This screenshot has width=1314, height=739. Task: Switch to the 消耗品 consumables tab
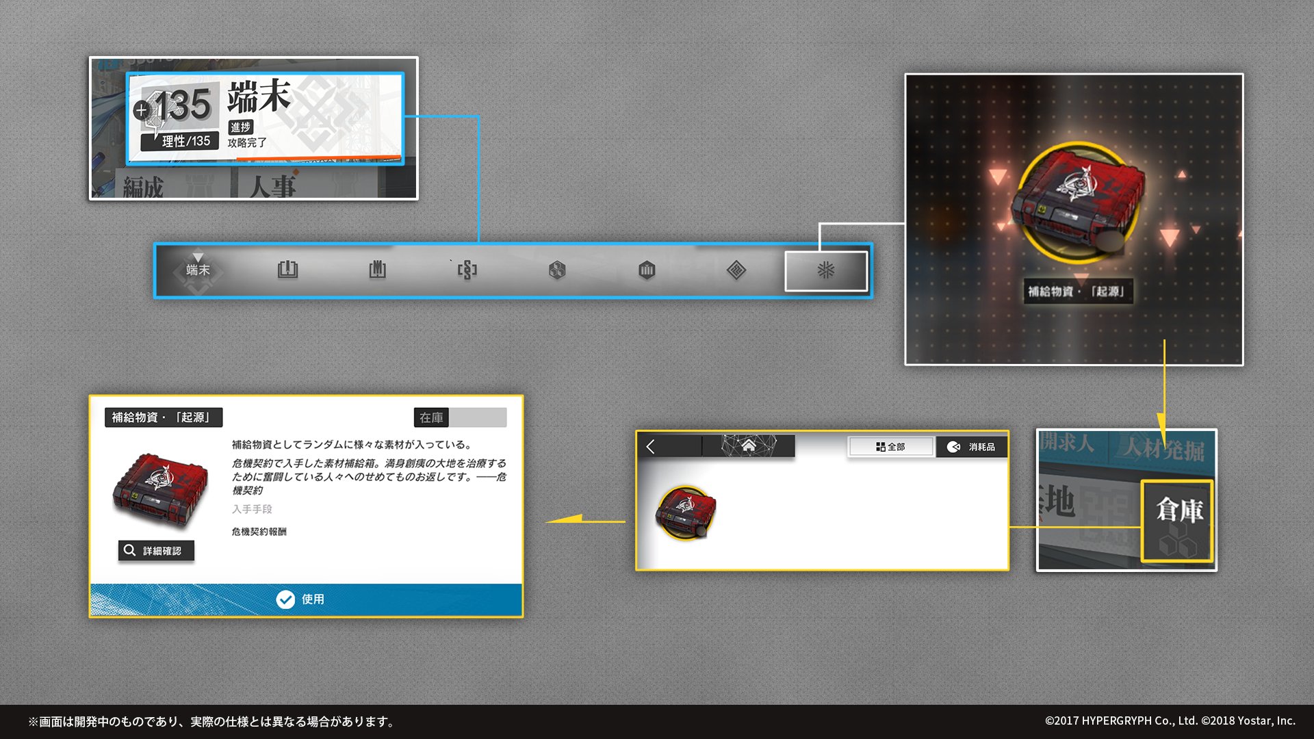971,447
